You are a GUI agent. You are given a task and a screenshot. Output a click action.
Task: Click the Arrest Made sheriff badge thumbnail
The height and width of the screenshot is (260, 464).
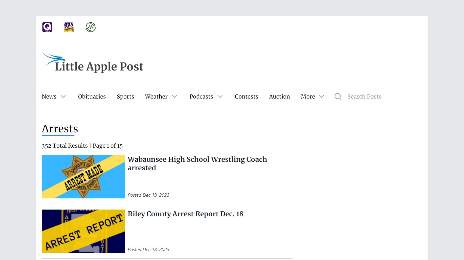tap(83, 177)
